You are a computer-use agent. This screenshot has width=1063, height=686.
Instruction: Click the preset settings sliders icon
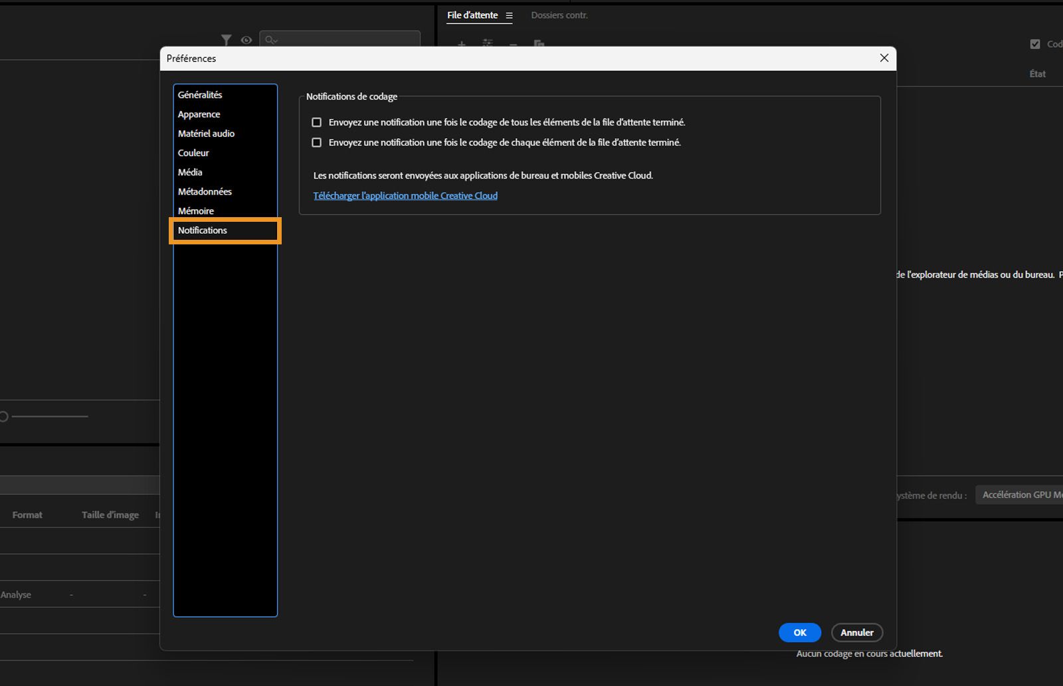[x=487, y=43]
